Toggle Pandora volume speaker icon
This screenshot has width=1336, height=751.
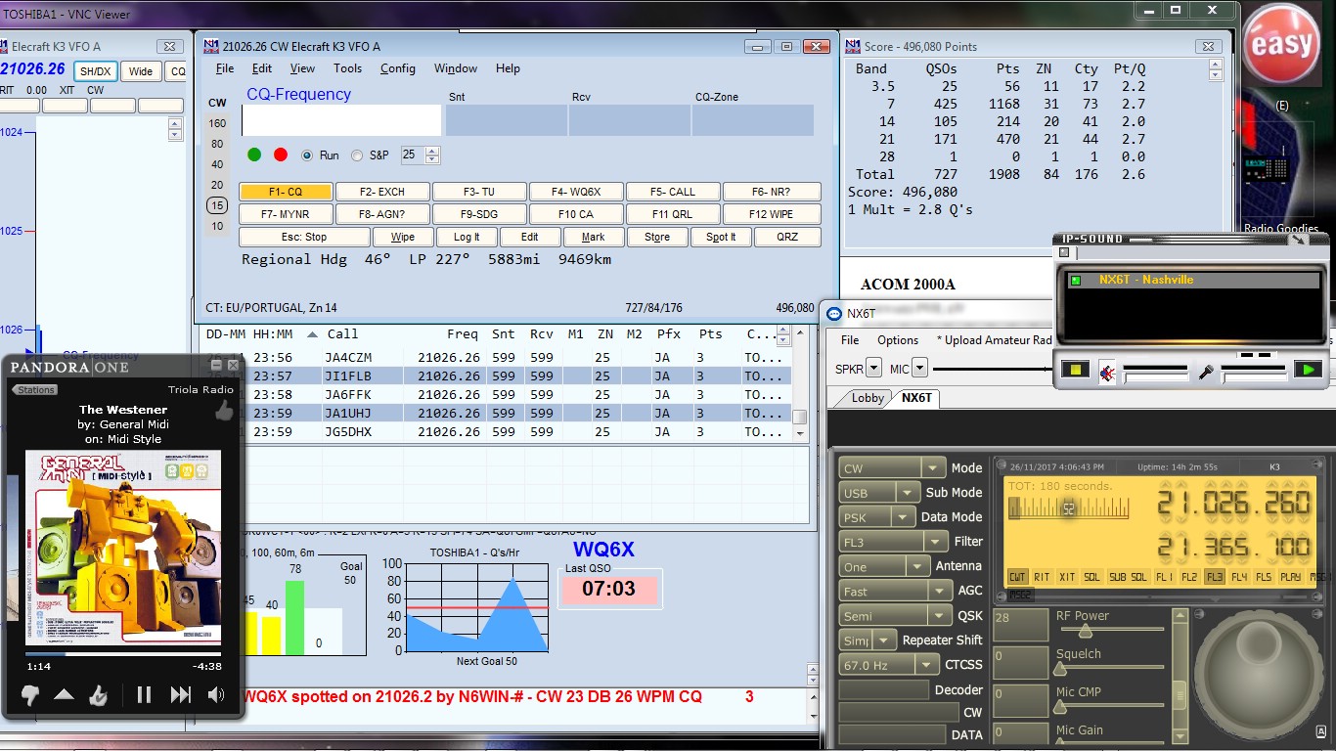[x=215, y=695]
